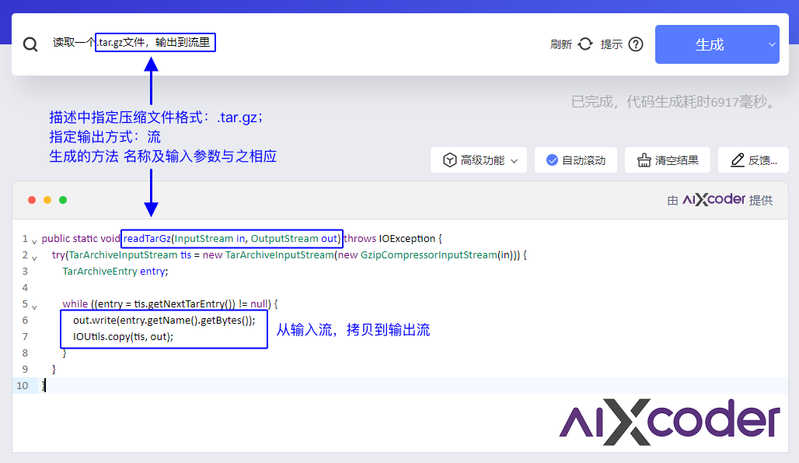The height and width of the screenshot is (463, 799).
Task: Click the prompt input containing .tar.gz text
Action: click(155, 44)
